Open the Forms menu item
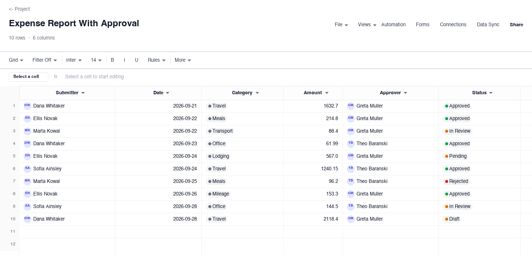This screenshot has height=255, width=532. 423,25
